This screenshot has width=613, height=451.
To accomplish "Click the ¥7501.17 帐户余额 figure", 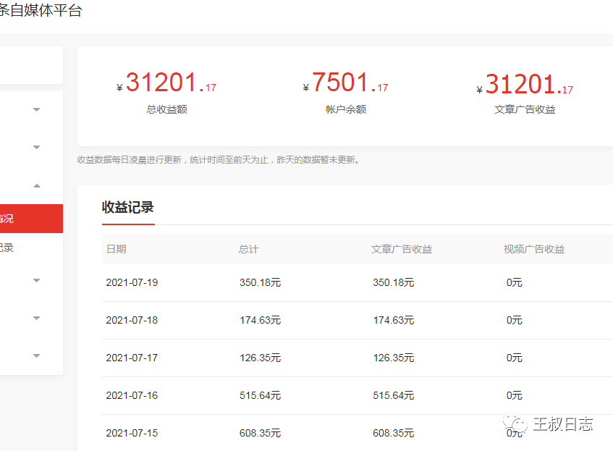I will (x=346, y=83).
